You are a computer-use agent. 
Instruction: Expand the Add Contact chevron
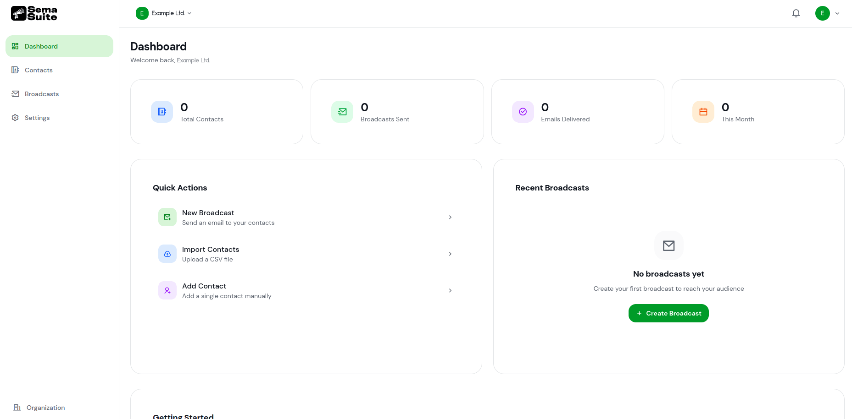[x=450, y=290]
